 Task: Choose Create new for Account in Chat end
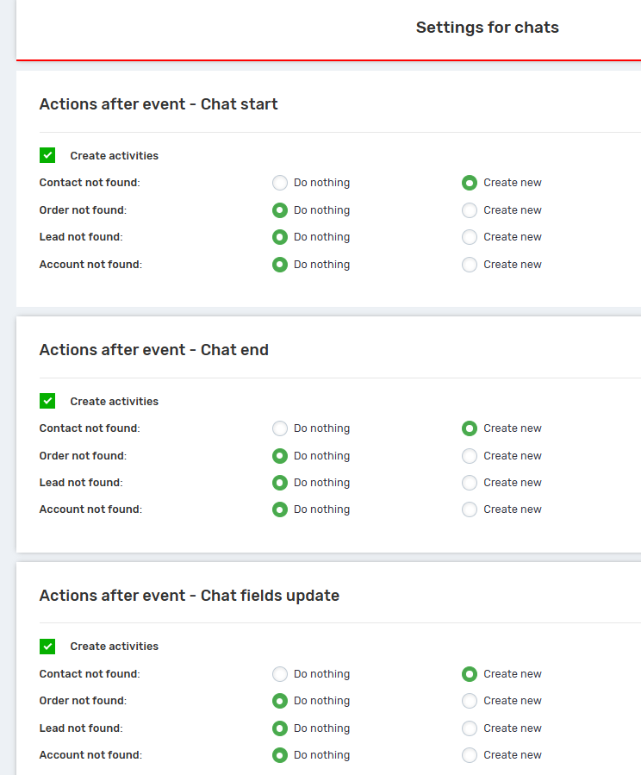470,509
